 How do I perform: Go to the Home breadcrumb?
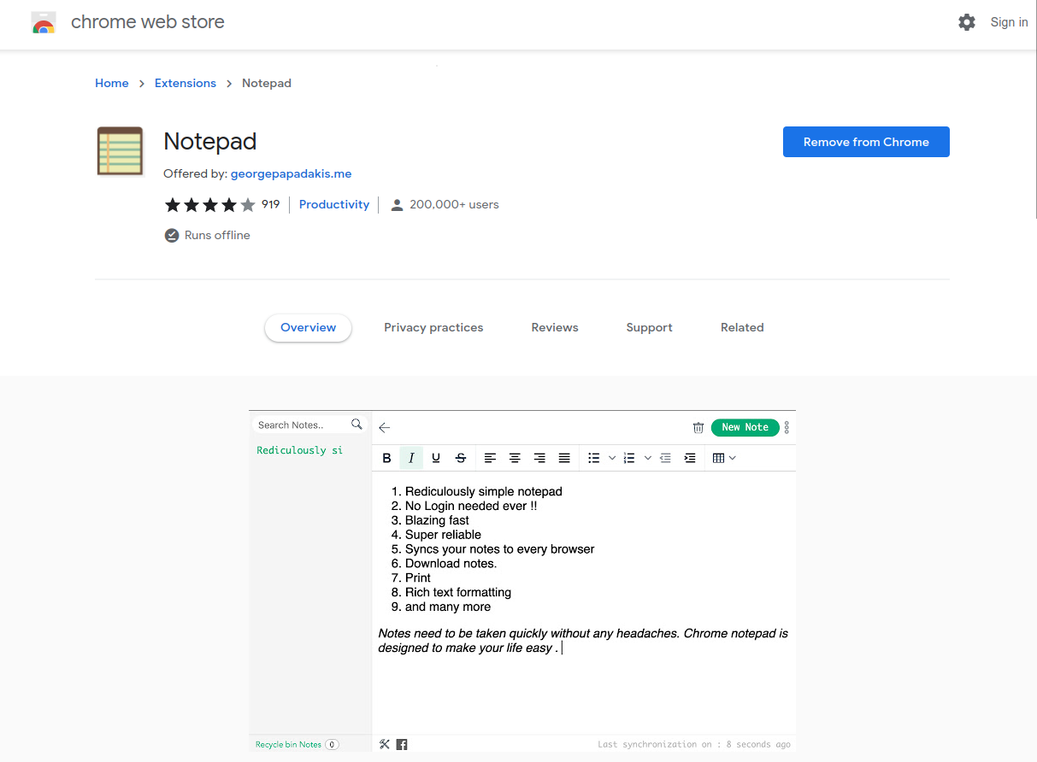point(112,83)
